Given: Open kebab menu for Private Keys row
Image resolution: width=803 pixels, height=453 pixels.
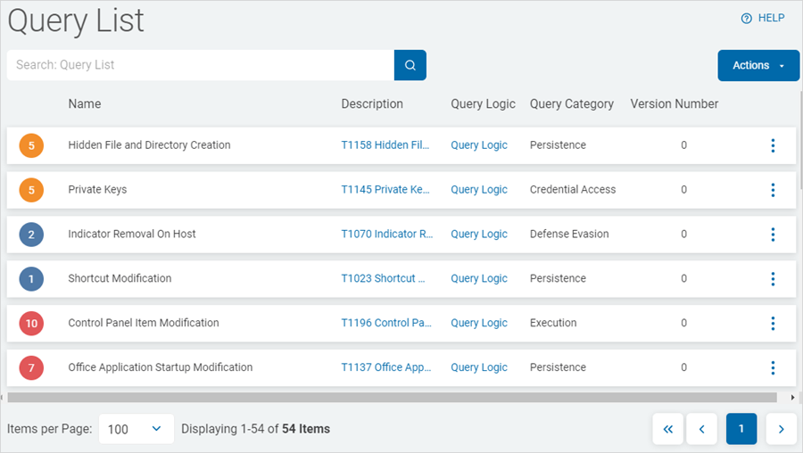Looking at the screenshot, I should (772, 190).
